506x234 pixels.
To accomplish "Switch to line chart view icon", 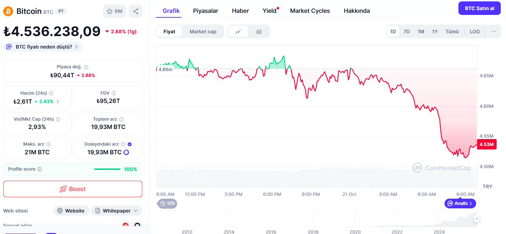I will tap(238, 32).
